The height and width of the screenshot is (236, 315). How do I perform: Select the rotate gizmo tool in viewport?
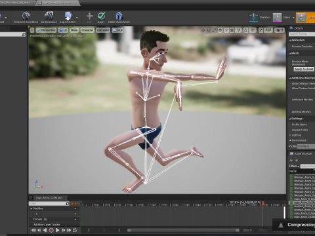[209, 30]
